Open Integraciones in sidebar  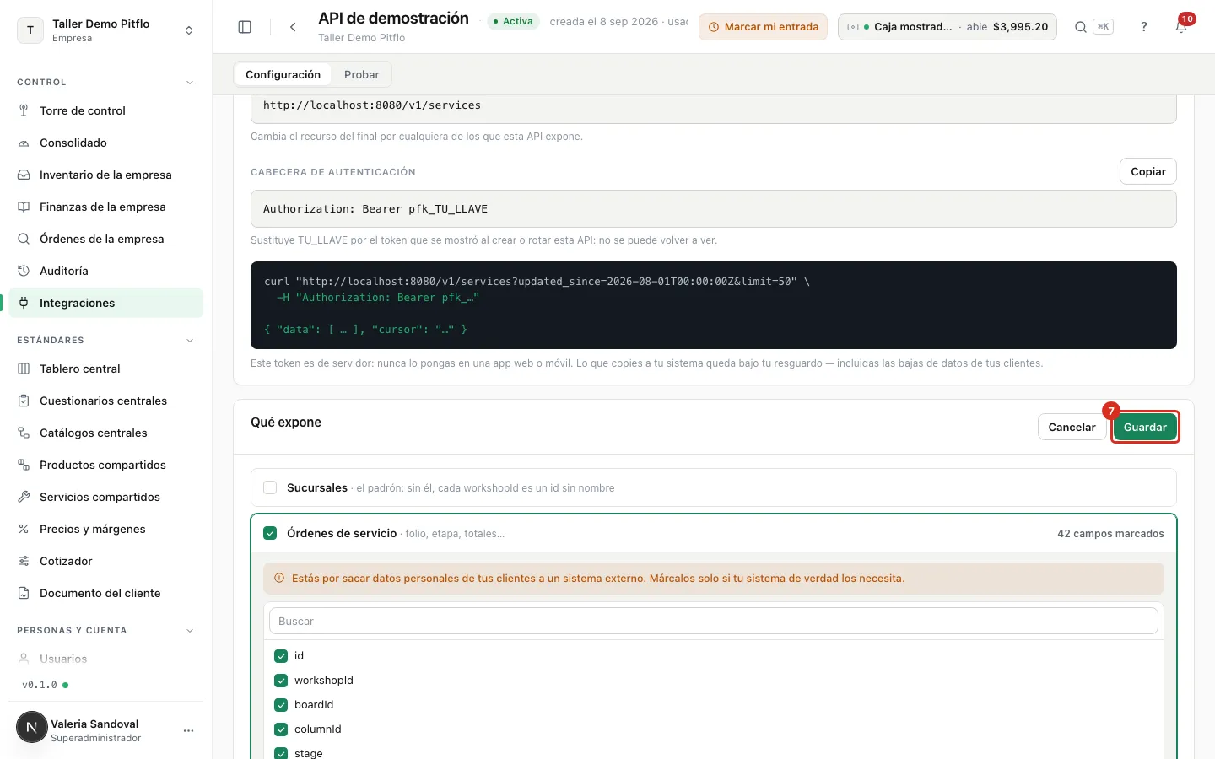click(105, 303)
